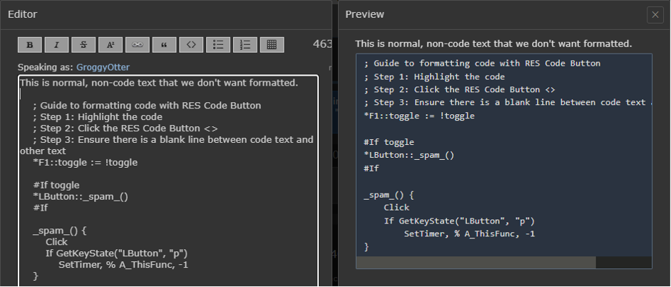Insert a bulleted list
Viewport: 671px width, 287px height.
tap(218, 44)
